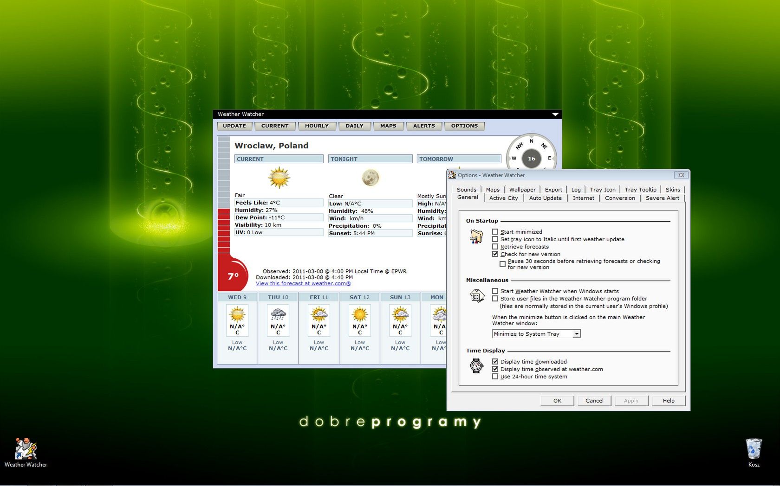Click the red thermometer bulb showing 7°

(x=233, y=275)
